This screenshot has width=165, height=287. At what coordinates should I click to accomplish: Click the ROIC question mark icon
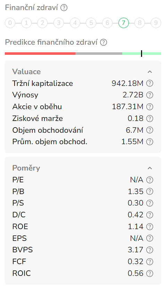tap(150, 273)
